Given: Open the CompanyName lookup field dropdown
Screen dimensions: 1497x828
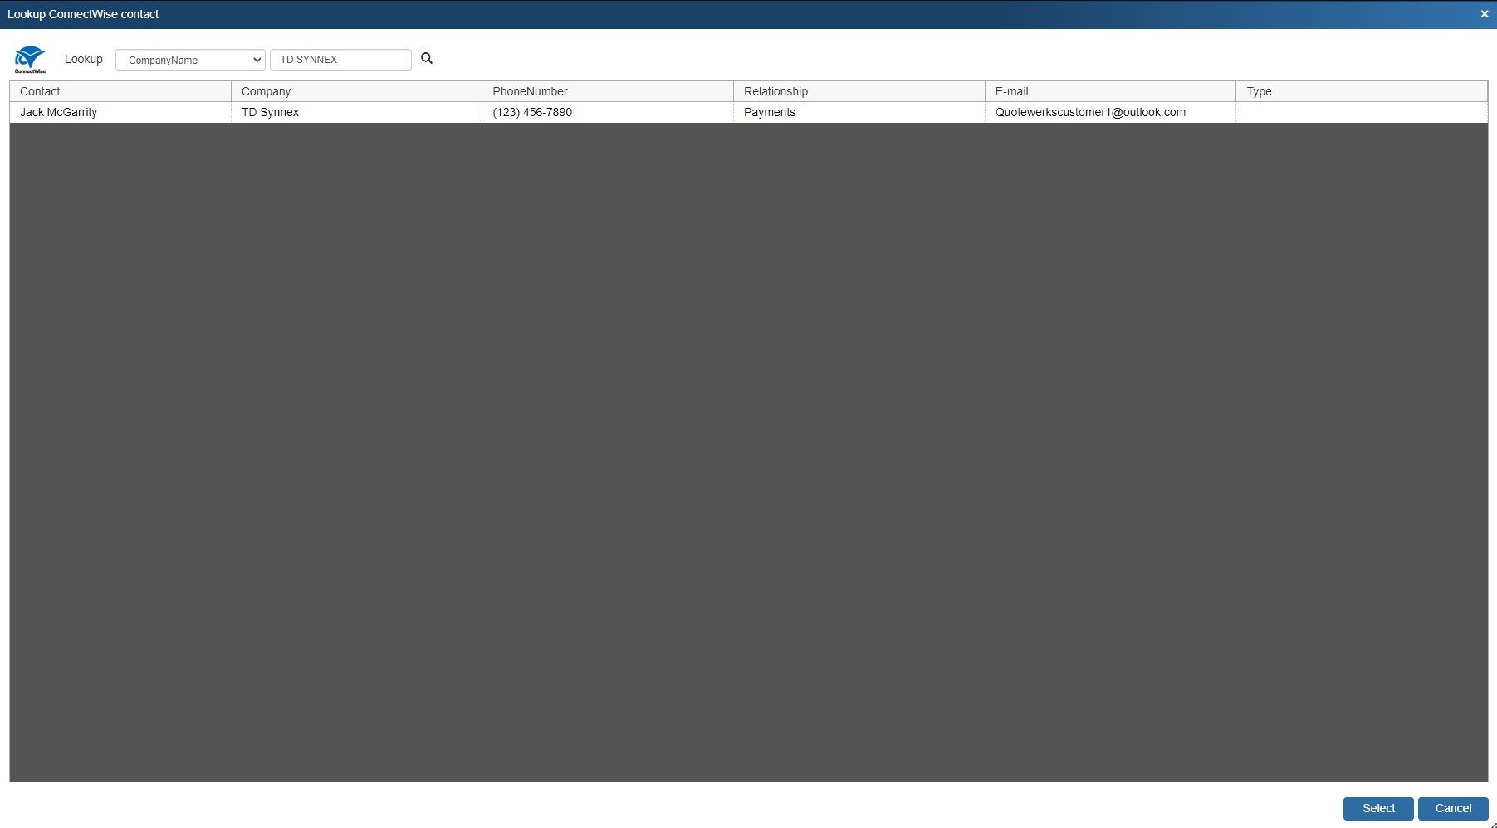Looking at the screenshot, I should (x=190, y=60).
